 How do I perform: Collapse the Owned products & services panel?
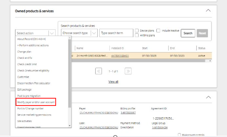(x=208, y=10)
